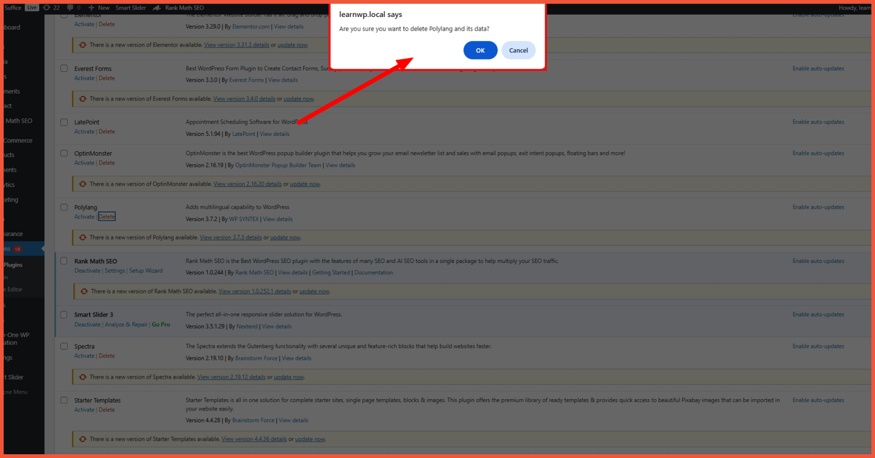Viewport: 875px width, 458px height.
Task: Enable auto-updates for Everest Forms
Action: [x=818, y=68]
